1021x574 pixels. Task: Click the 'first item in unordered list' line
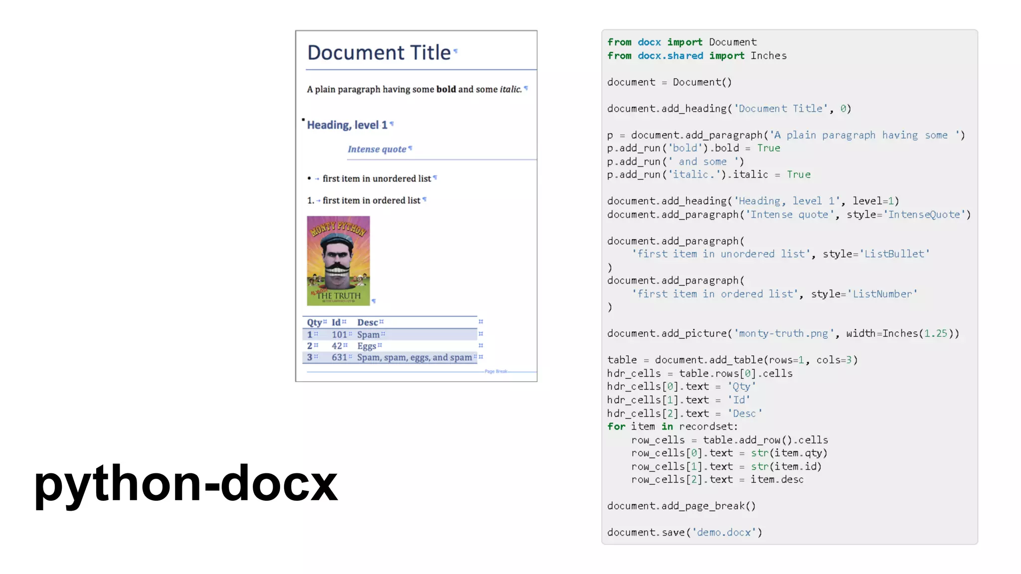(x=376, y=178)
